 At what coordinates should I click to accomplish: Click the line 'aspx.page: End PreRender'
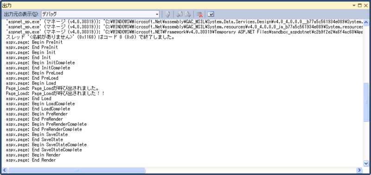[x=34, y=119]
